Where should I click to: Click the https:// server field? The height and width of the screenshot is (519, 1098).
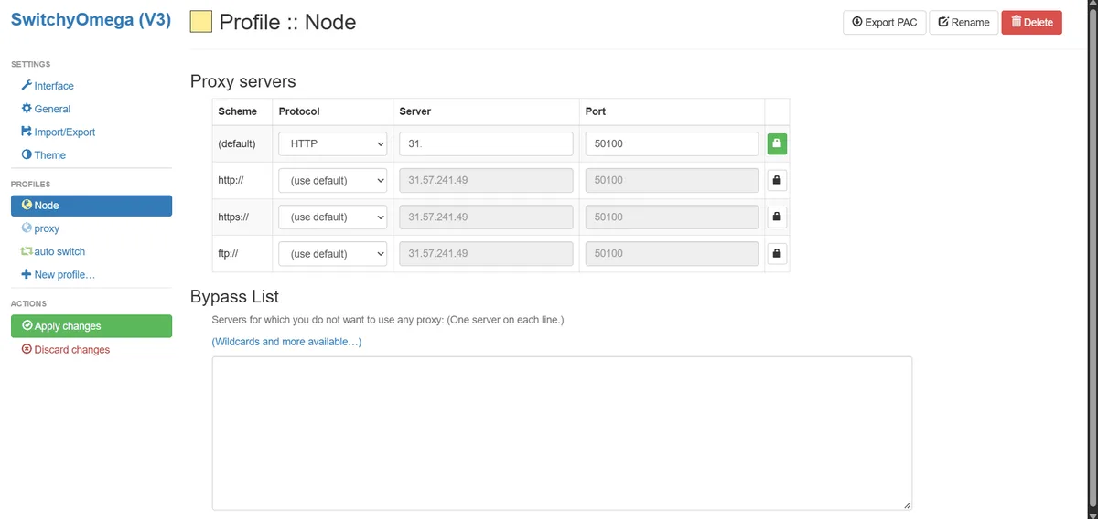487,217
